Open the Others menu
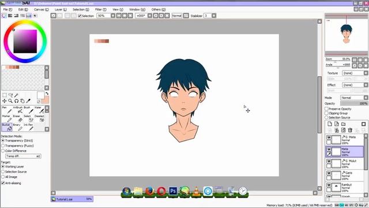The height and width of the screenshot is (208, 369). (159, 9)
